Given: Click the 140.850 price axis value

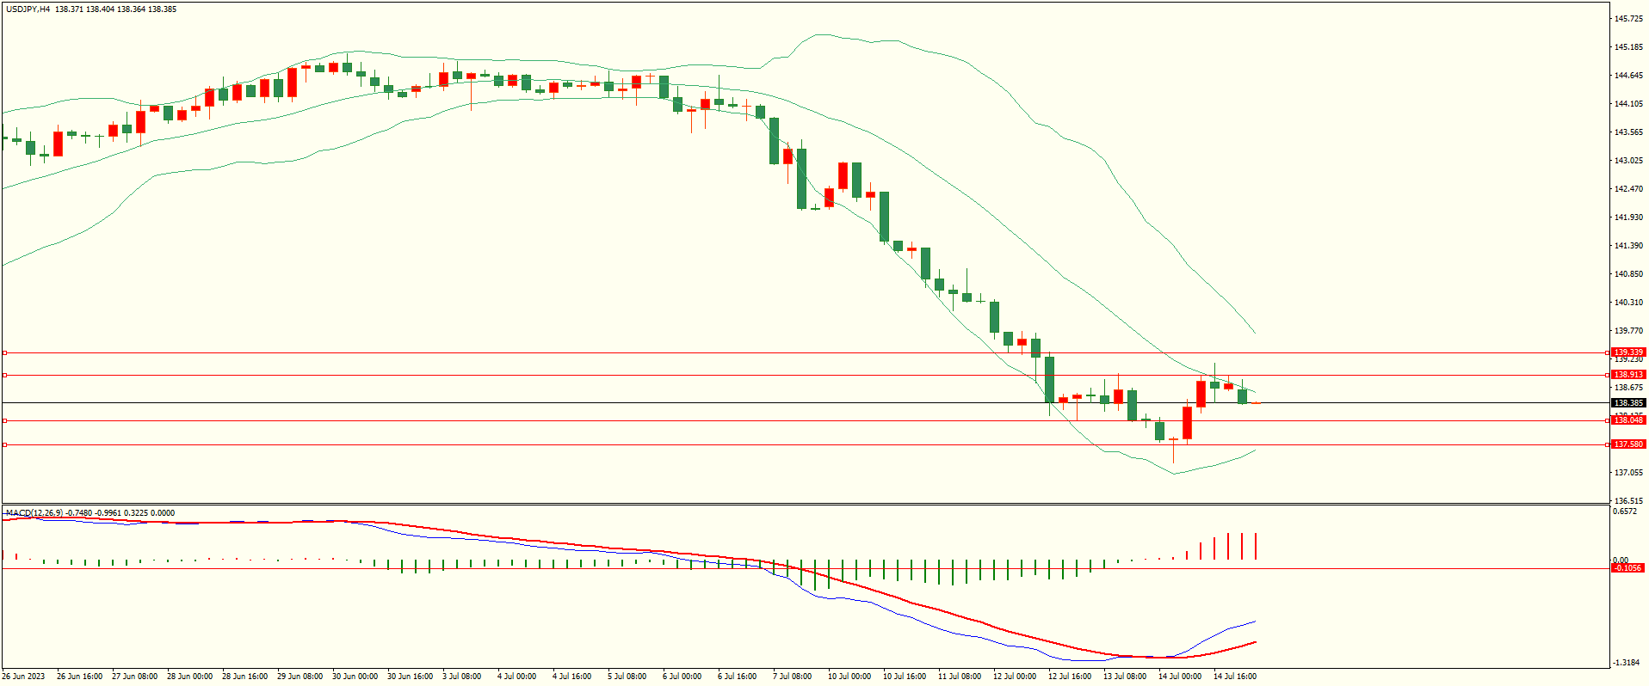Looking at the screenshot, I should [x=1629, y=274].
